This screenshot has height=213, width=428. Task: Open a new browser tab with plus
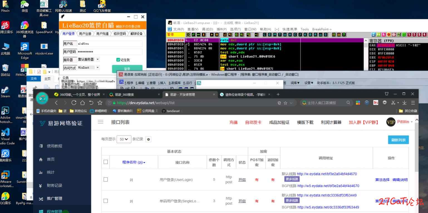tap(278, 94)
